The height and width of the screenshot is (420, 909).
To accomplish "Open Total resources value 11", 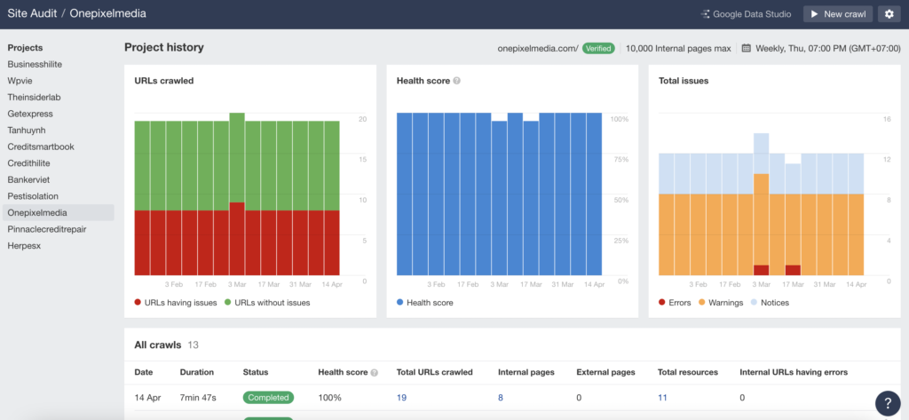I will pyautogui.click(x=662, y=398).
